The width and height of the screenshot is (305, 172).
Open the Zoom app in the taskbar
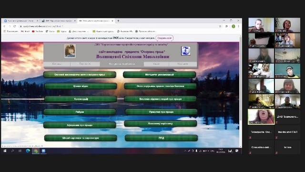[x=43, y=151]
